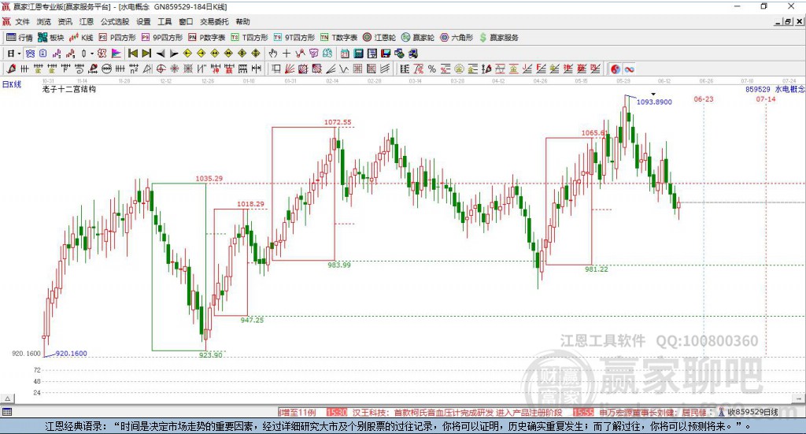
Task: Open the calculator icon
Action: coord(359,54)
